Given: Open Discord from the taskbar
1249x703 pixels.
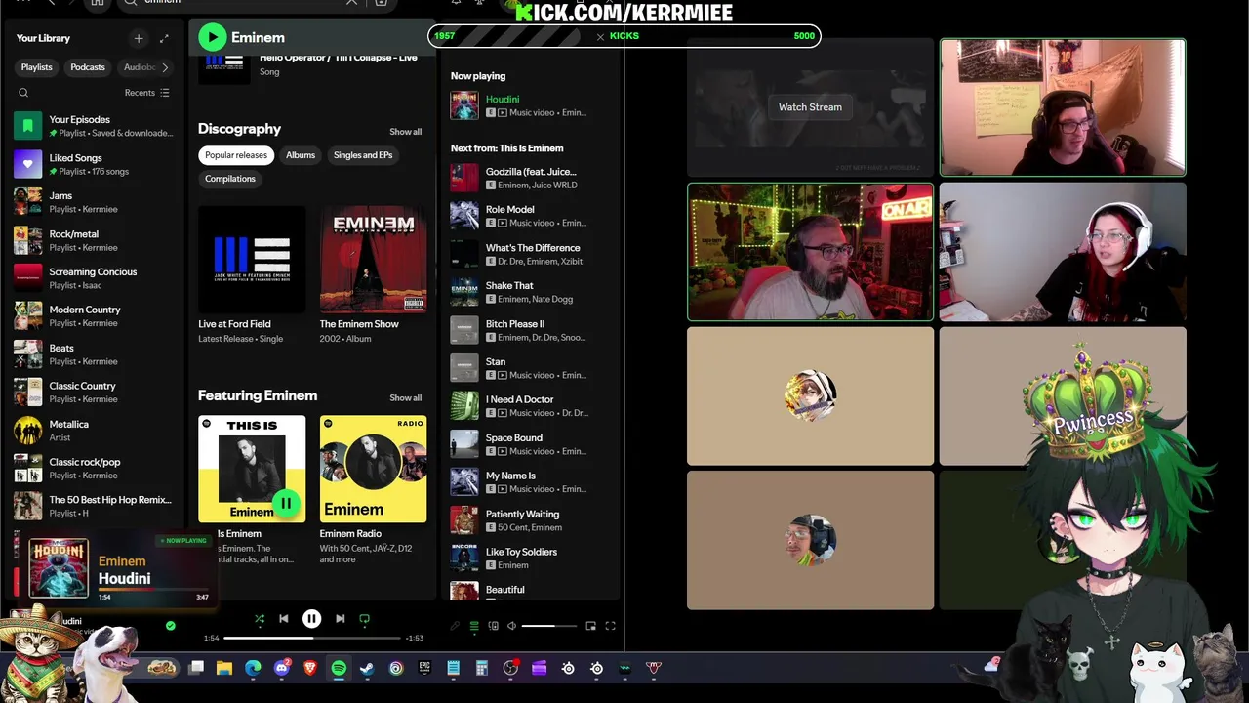Looking at the screenshot, I should click(x=283, y=668).
